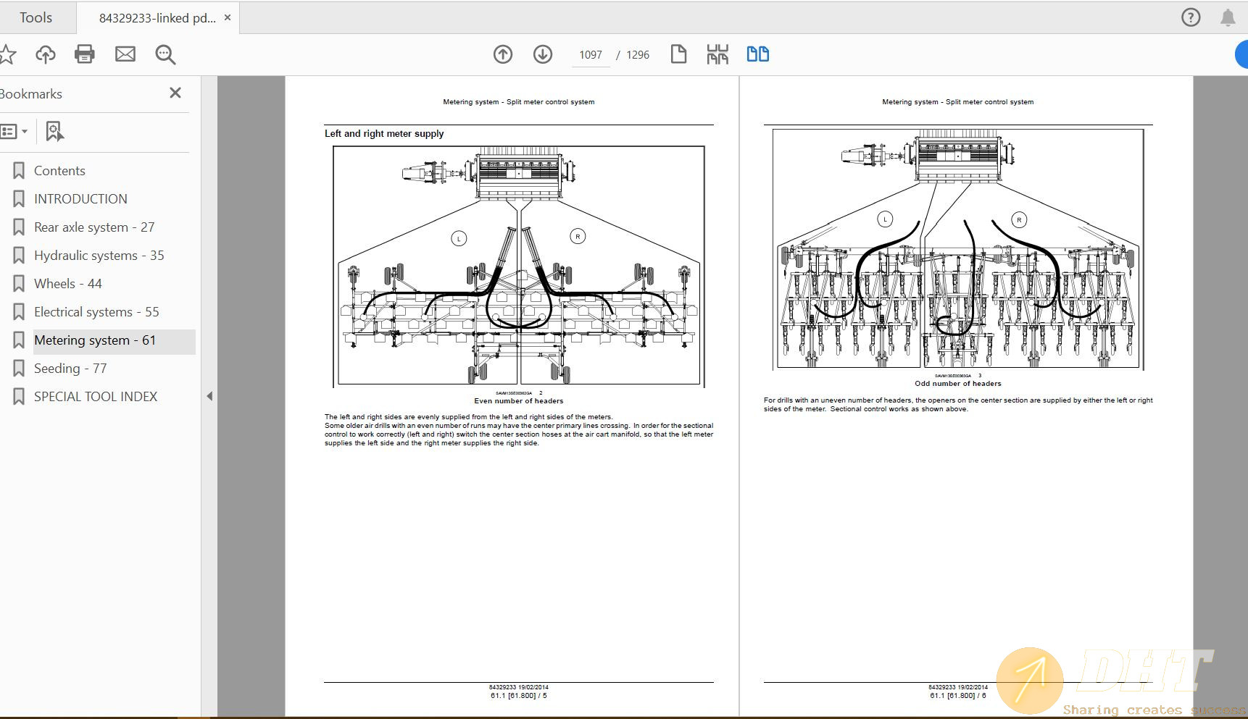Go to previous page arrow
The height and width of the screenshot is (719, 1248).
(x=503, y=54)
